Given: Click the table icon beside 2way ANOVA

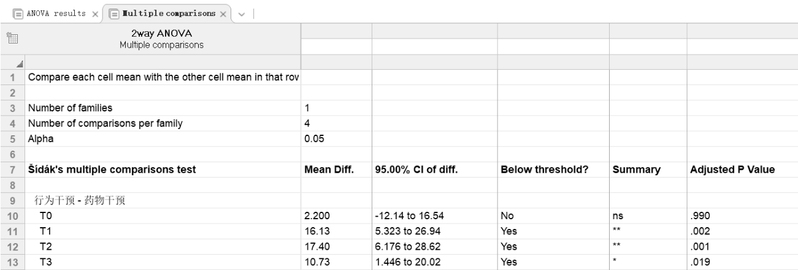Looking at the screenshot, I should coord(12,39).
